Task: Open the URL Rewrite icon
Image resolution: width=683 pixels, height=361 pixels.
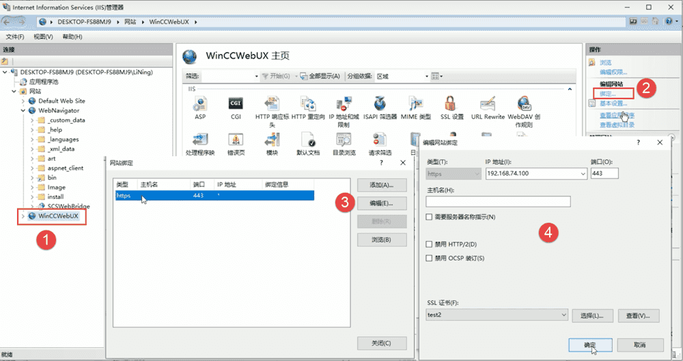Action: point(488,104)
